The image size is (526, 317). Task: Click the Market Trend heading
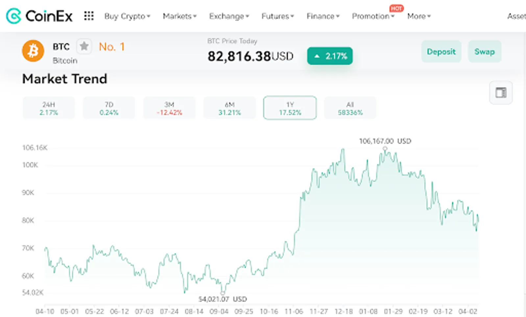click(65, 79)
